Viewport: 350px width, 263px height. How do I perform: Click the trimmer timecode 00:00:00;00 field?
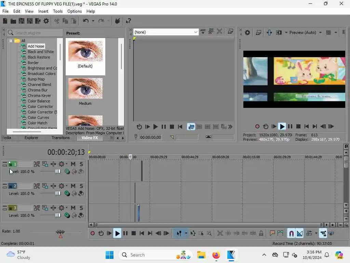(x=150, y=137)
